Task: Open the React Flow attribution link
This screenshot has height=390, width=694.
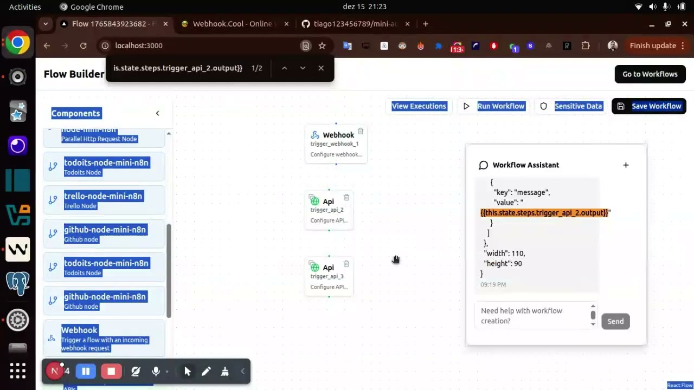Action: click(x=680, y=385)
